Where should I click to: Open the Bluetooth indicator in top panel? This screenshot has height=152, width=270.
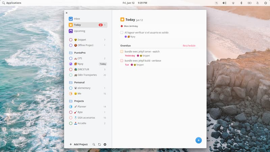(x=241, y=3)
